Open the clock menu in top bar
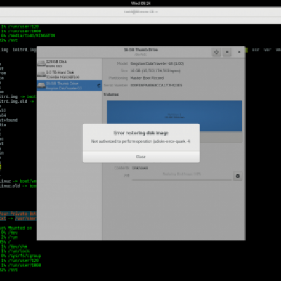 pos(140,4)
